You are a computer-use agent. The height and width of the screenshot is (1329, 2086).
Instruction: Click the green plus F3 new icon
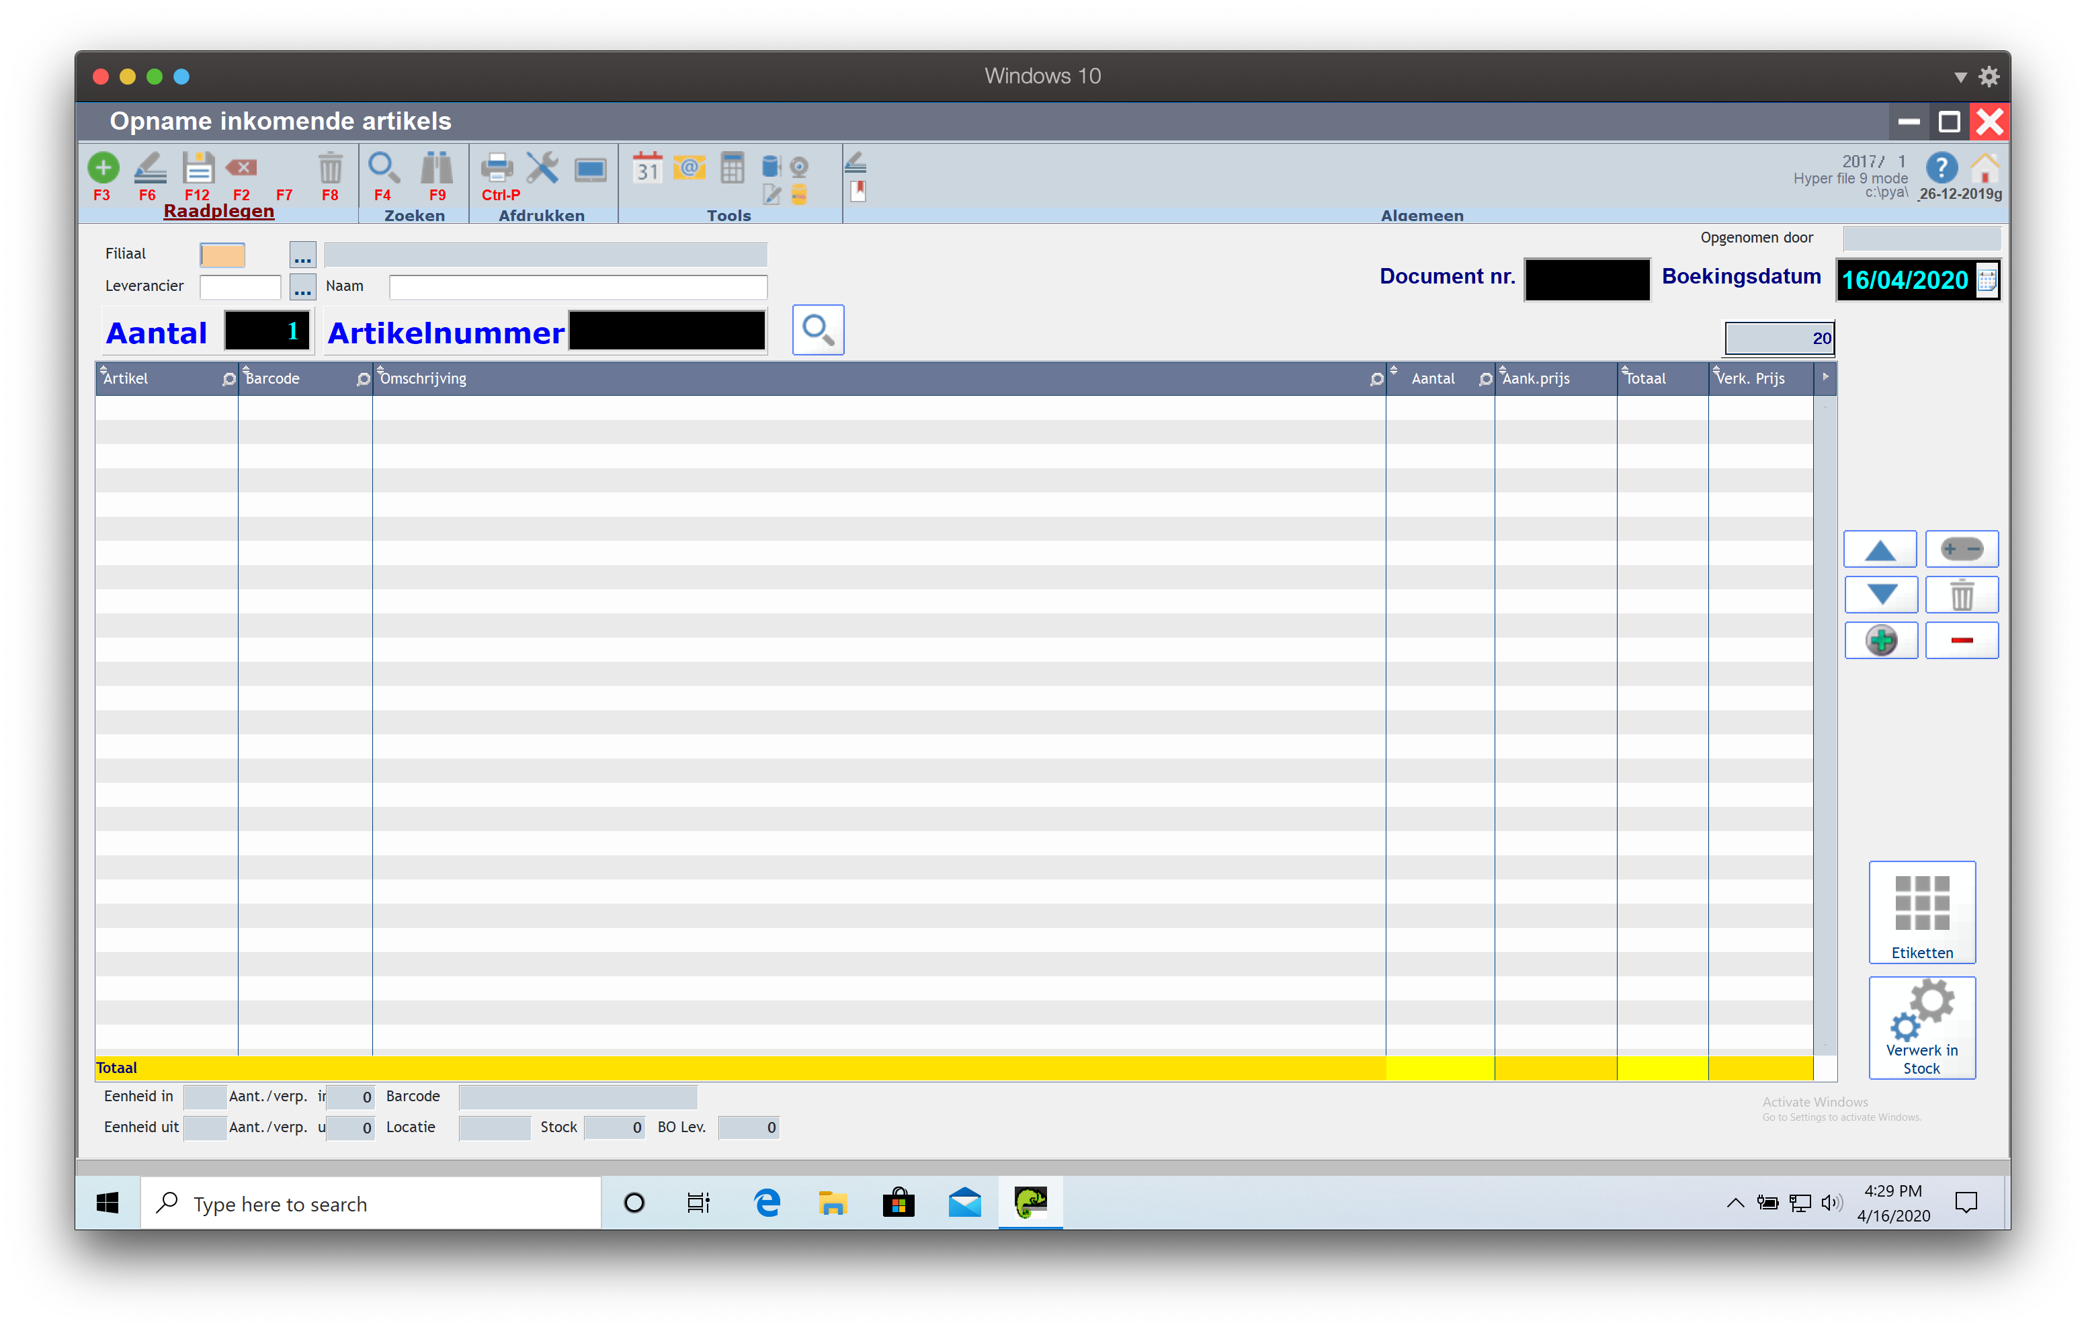pyautogui.click(x=102, y=168)
